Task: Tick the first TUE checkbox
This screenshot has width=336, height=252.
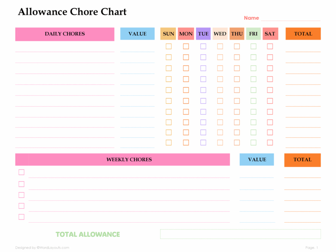Action: tap(203, 47)
